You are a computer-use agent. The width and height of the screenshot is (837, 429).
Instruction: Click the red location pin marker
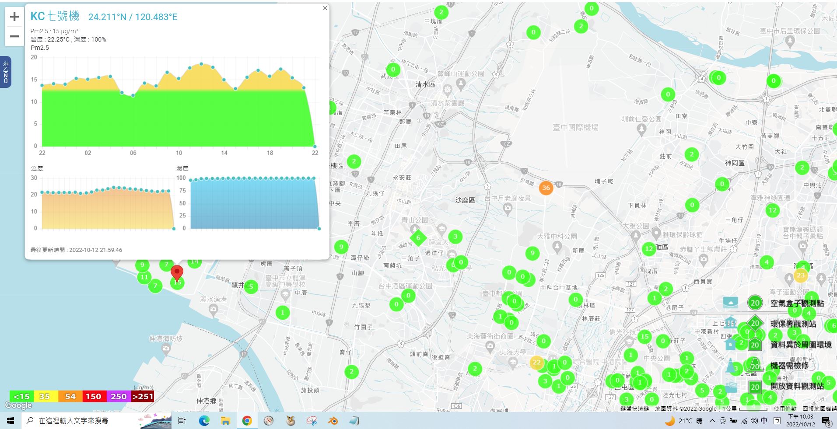177,273
